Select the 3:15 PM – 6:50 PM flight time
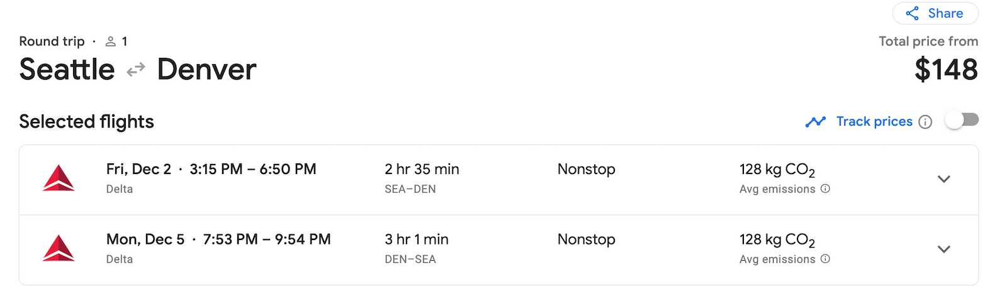The width and height of the screenshot is (1007, 301). pos(253,169)
